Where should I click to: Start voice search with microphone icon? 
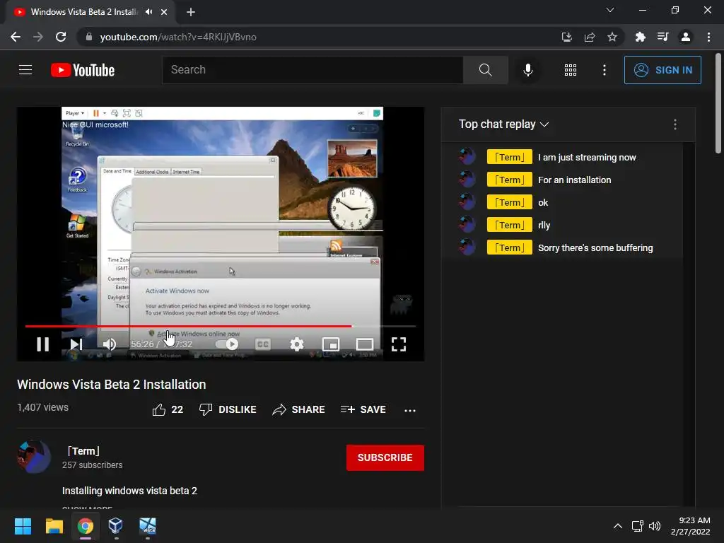(x=527, y=70)
